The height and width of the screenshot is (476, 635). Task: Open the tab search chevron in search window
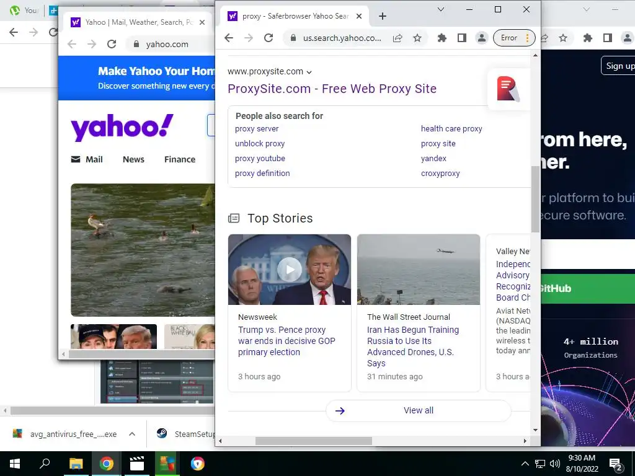441,9
